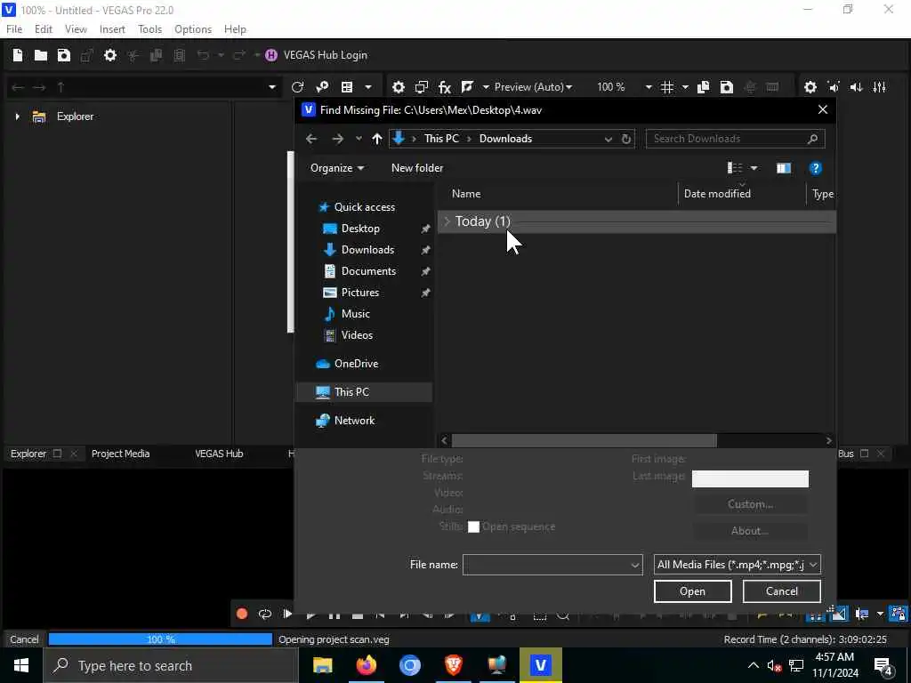Open the View menu
Image resolution: width=911 pixels, height=683 pixels.
[76, 29]
